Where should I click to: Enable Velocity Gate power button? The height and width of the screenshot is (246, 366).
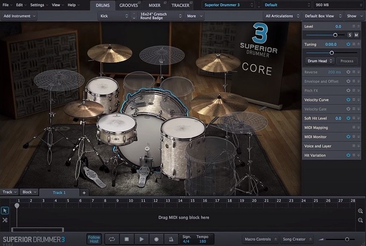[348, 109]
